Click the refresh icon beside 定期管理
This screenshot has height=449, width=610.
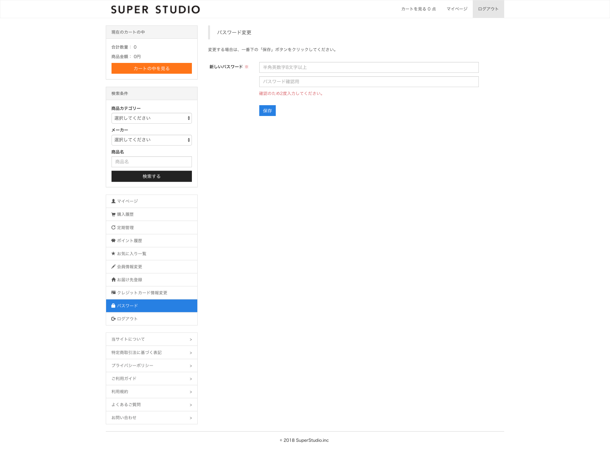coord(113,228)
